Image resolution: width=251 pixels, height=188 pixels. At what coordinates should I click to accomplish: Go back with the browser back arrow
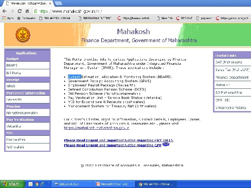(5, 11)
